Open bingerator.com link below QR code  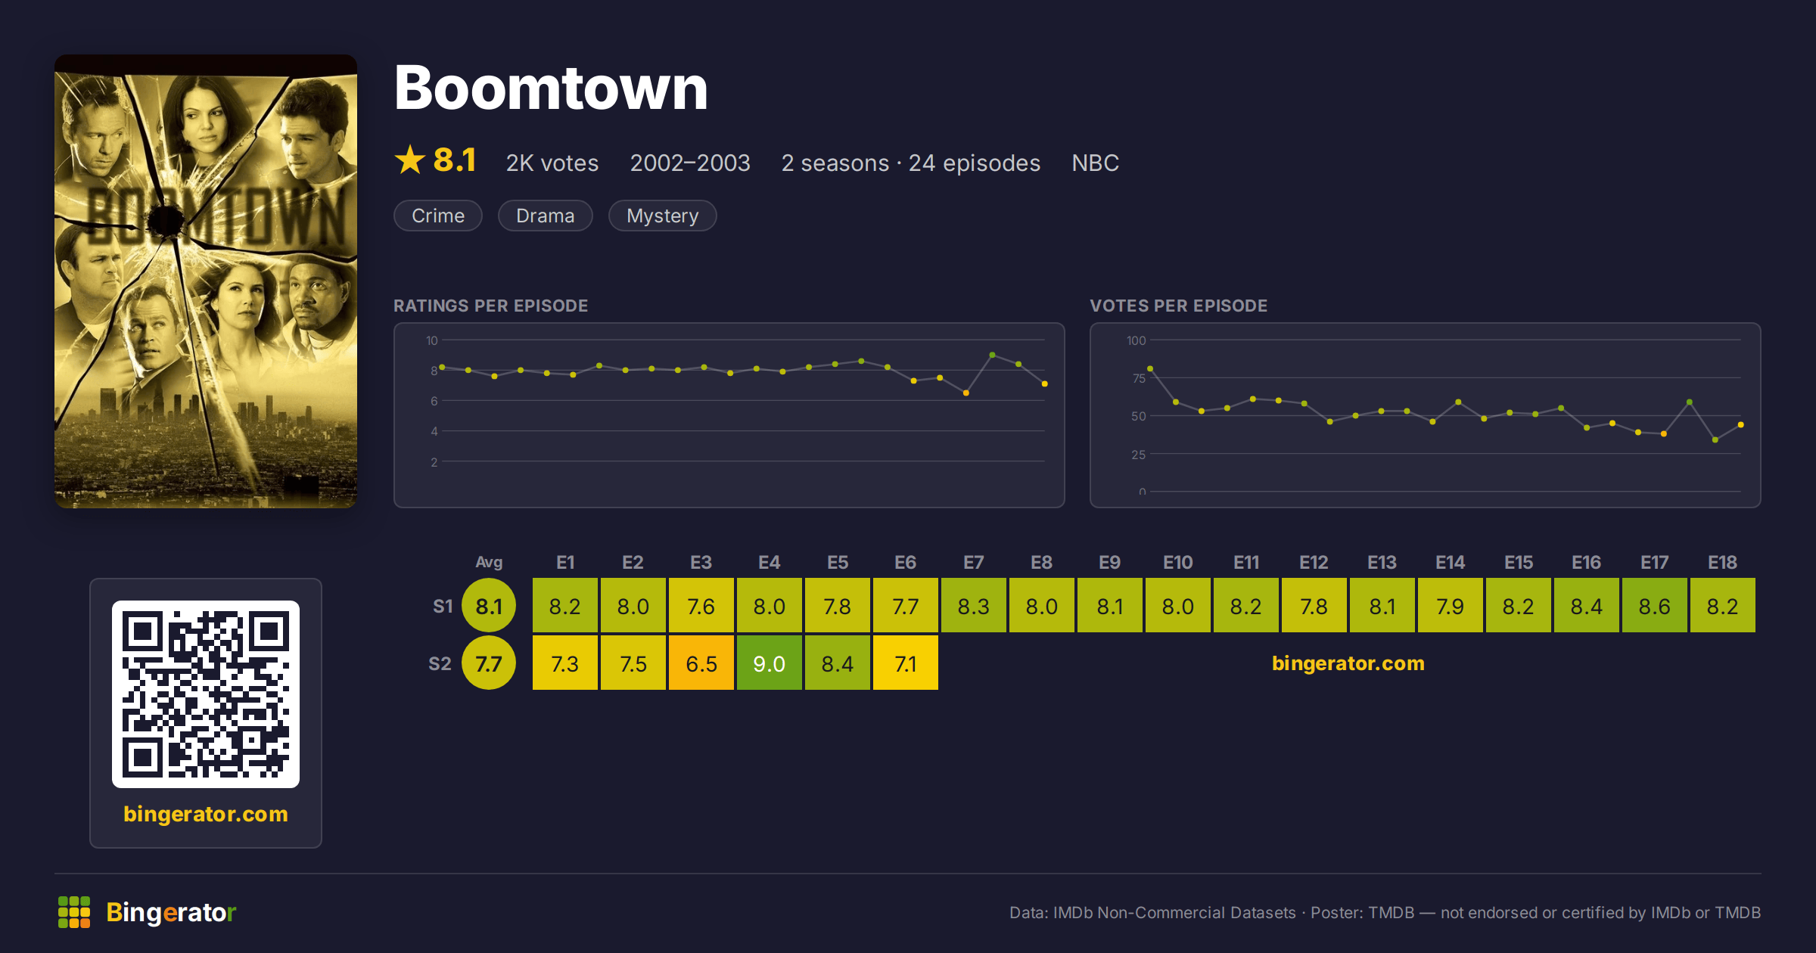[x=206, y=814]
